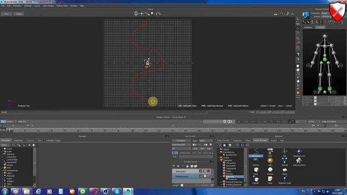
Task: Open Internet Explorer from the taskbar
Action: coord(38,191)
